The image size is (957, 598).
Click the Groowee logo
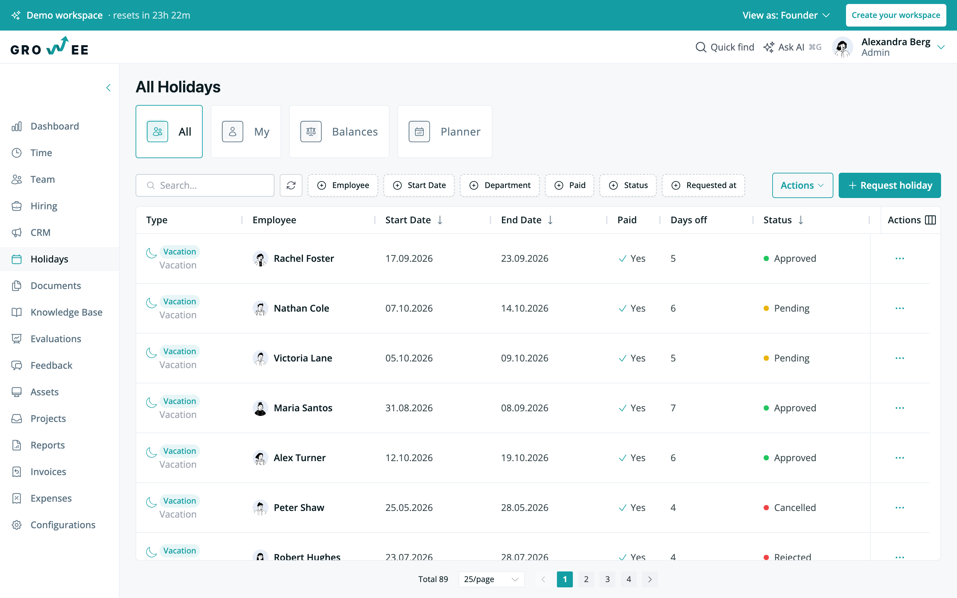tap(49, 47)
